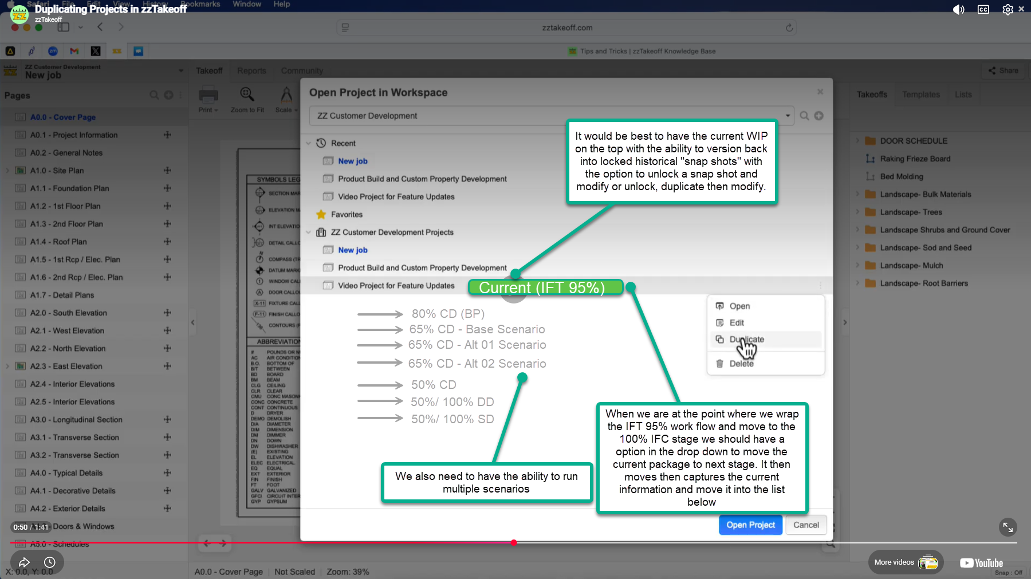Expand the DOOR SCHEDULE folder
1031x579 pixels.
point(857,141)
